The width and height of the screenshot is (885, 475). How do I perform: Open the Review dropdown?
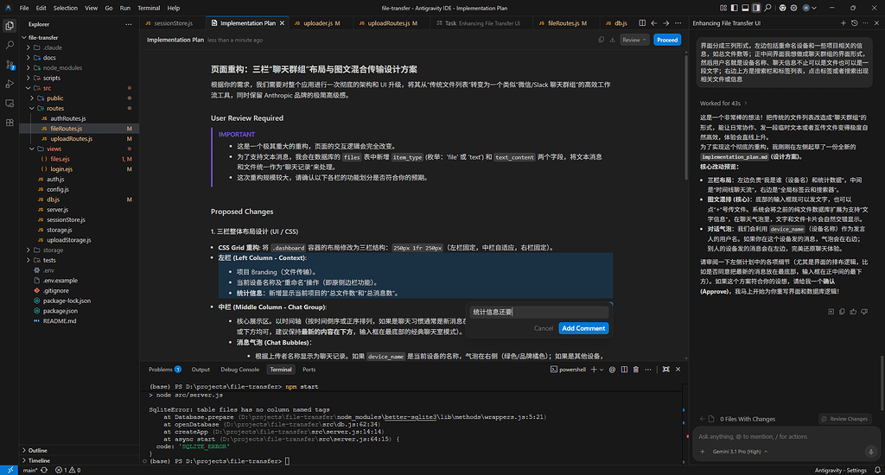pos(634,40)
